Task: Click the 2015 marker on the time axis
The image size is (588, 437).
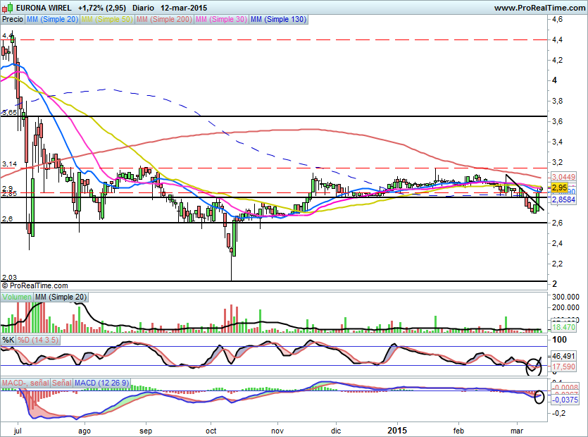Action: point(396,431)
